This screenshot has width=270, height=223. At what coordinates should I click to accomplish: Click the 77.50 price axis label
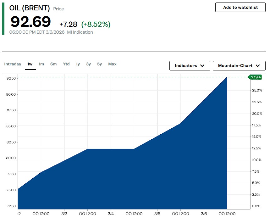(11, 174)
